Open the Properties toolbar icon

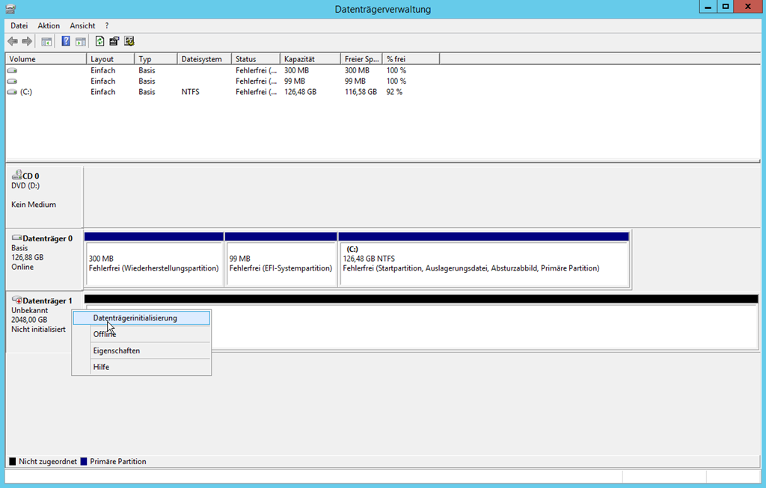[114, 41]
